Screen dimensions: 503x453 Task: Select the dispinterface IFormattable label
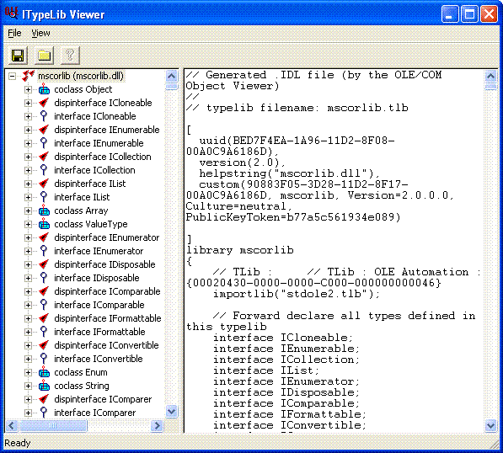[x=108, y=318]
